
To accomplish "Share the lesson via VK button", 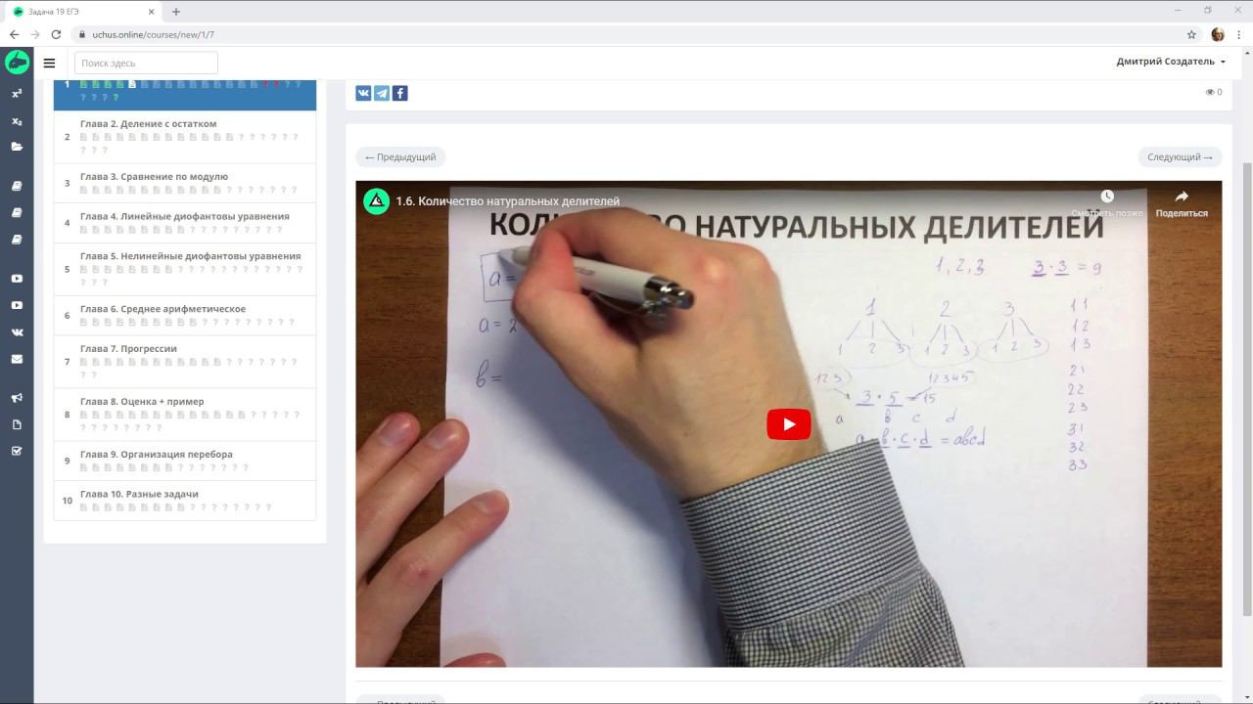I will [x=363, y=93].
